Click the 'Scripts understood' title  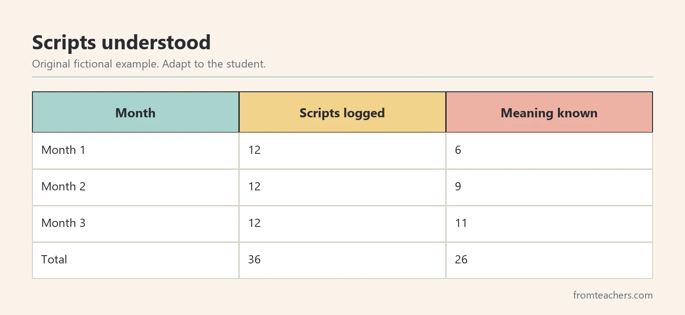coord(121,42)
